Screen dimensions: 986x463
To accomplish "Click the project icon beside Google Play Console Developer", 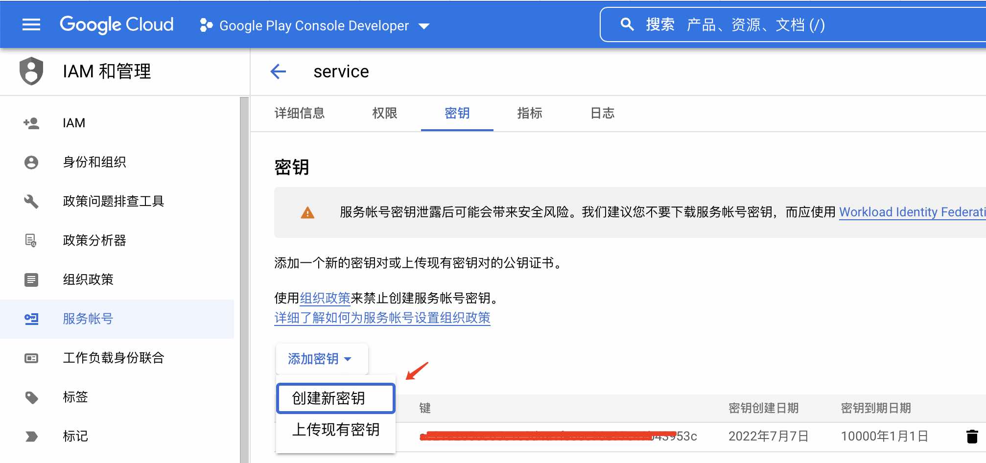I will pyautogui.click(x=206, y=25).
